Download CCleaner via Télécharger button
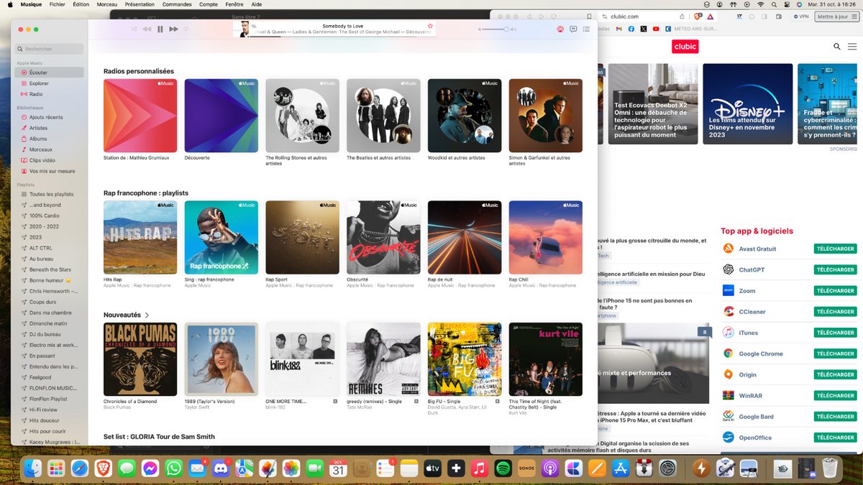Screen dimensions: 863x485 click(835, 312)
